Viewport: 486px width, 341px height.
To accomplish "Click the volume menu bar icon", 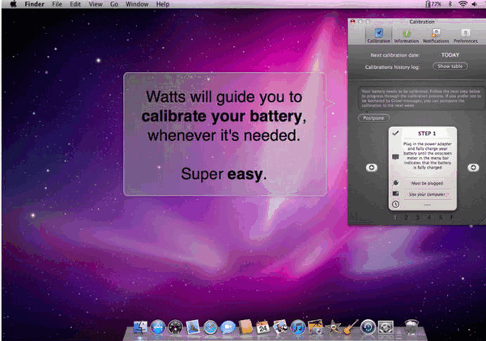I will tap(475, 4).
